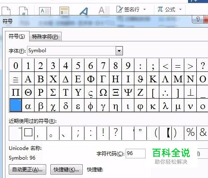Select the lowercase beta β symbol
This screenshot has height=178, width=208.
click(40, 105)
